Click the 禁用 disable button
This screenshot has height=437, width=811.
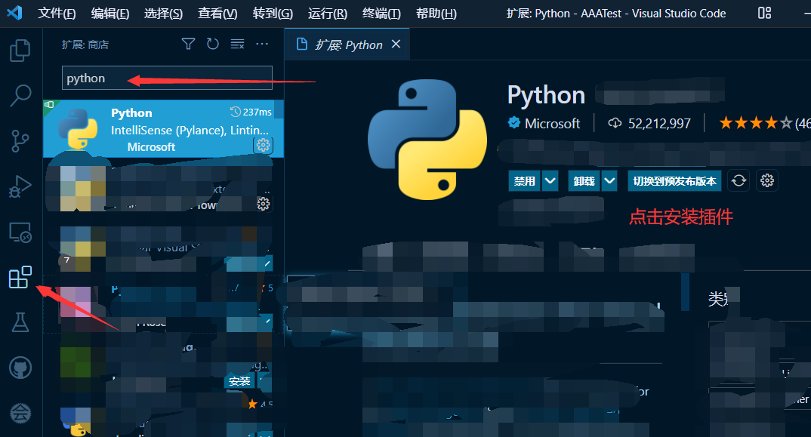tap(525, 181)
